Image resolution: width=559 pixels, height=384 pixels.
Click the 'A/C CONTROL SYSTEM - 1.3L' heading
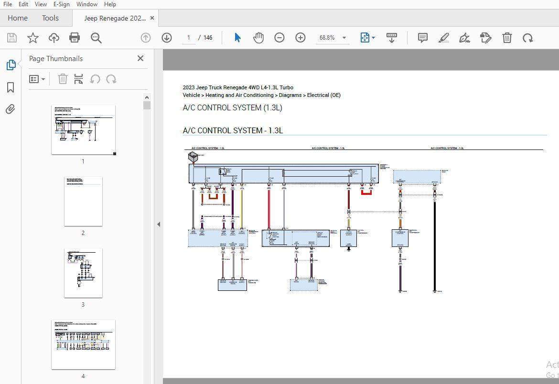tap(233, 130)
